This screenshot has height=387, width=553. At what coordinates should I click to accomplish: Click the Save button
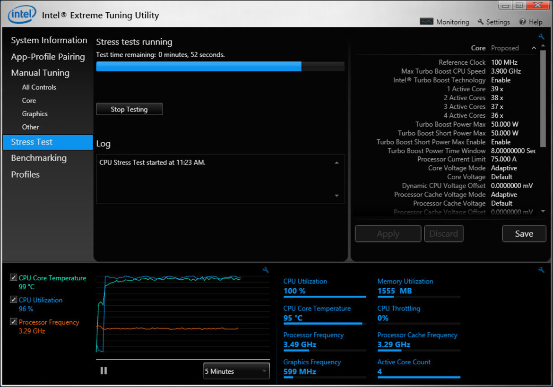pyautogui.click(x=524, y=234)
